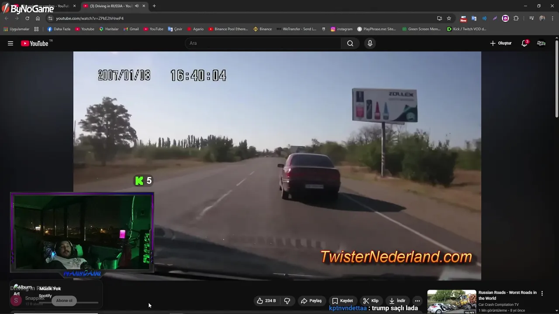Click the page vertical scrollbar thumb
Image resolution: width=559 pixels, height=314 pixels.
(556, 78)
